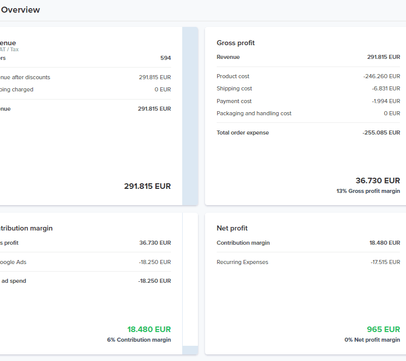Select the Shipping cost row label
This screenshot has height=361, width=406.
(x=234, y=89)
